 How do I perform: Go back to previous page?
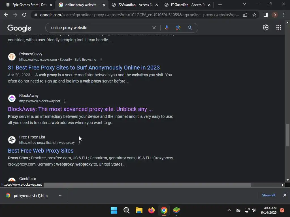[x=6, y=15]
